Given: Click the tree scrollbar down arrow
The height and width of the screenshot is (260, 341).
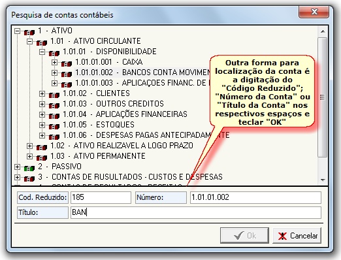Looking at the screenshot, I should point(323,180).
